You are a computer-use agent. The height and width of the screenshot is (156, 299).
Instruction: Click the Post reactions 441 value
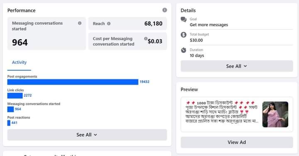(14, 123)
